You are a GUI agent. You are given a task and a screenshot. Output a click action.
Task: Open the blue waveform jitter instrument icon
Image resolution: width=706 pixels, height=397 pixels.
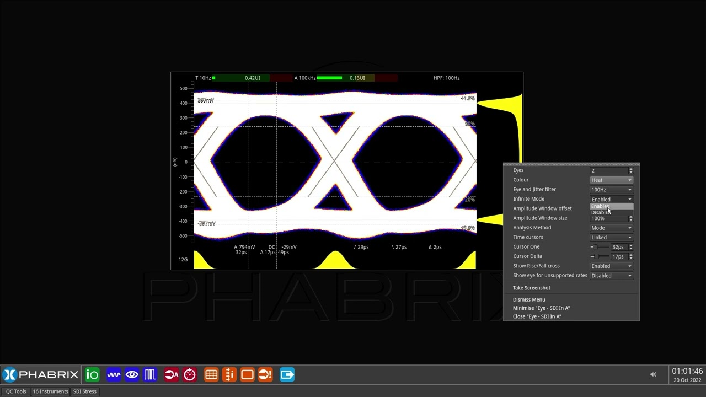tap(114, 375)
